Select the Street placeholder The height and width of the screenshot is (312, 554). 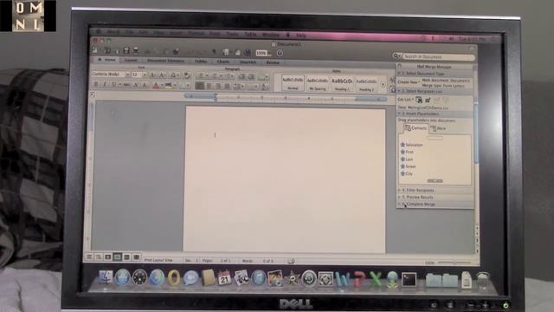pos(408,166)
